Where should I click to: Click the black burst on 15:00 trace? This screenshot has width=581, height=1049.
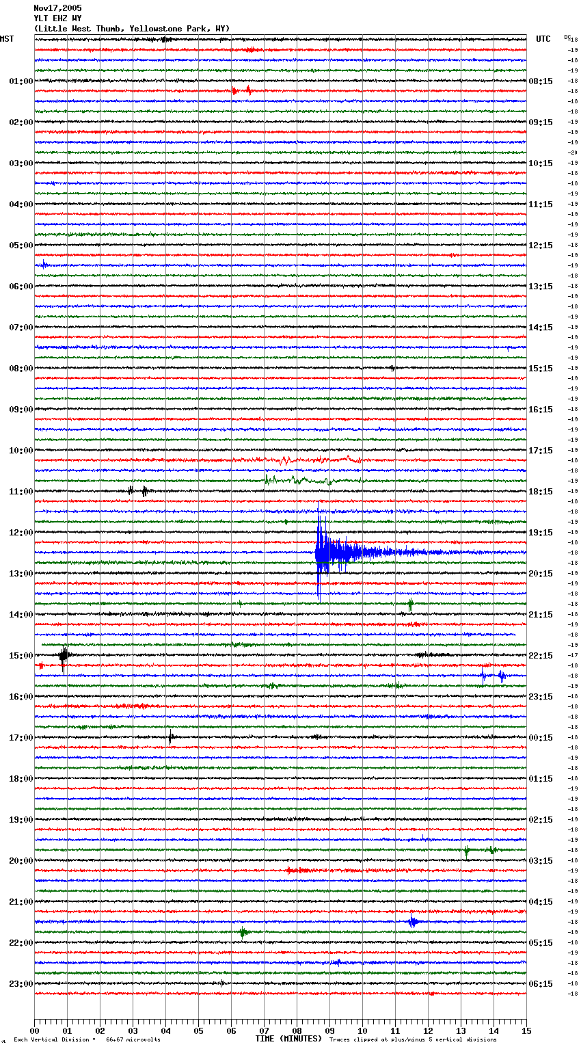(64, 656)
